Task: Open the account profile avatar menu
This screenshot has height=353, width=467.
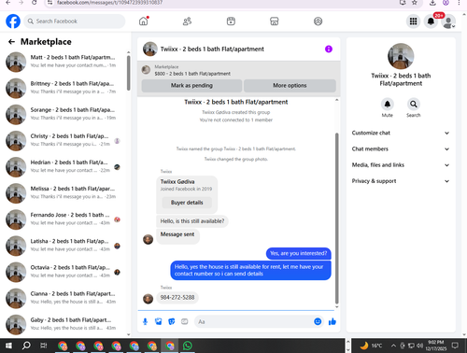Action: click(448, 21)
